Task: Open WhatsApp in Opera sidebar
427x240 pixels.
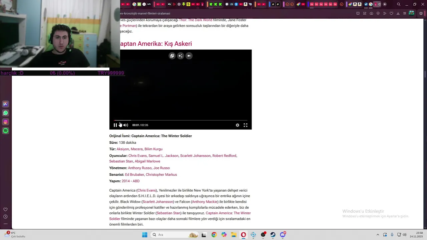Action: (5, 113)
